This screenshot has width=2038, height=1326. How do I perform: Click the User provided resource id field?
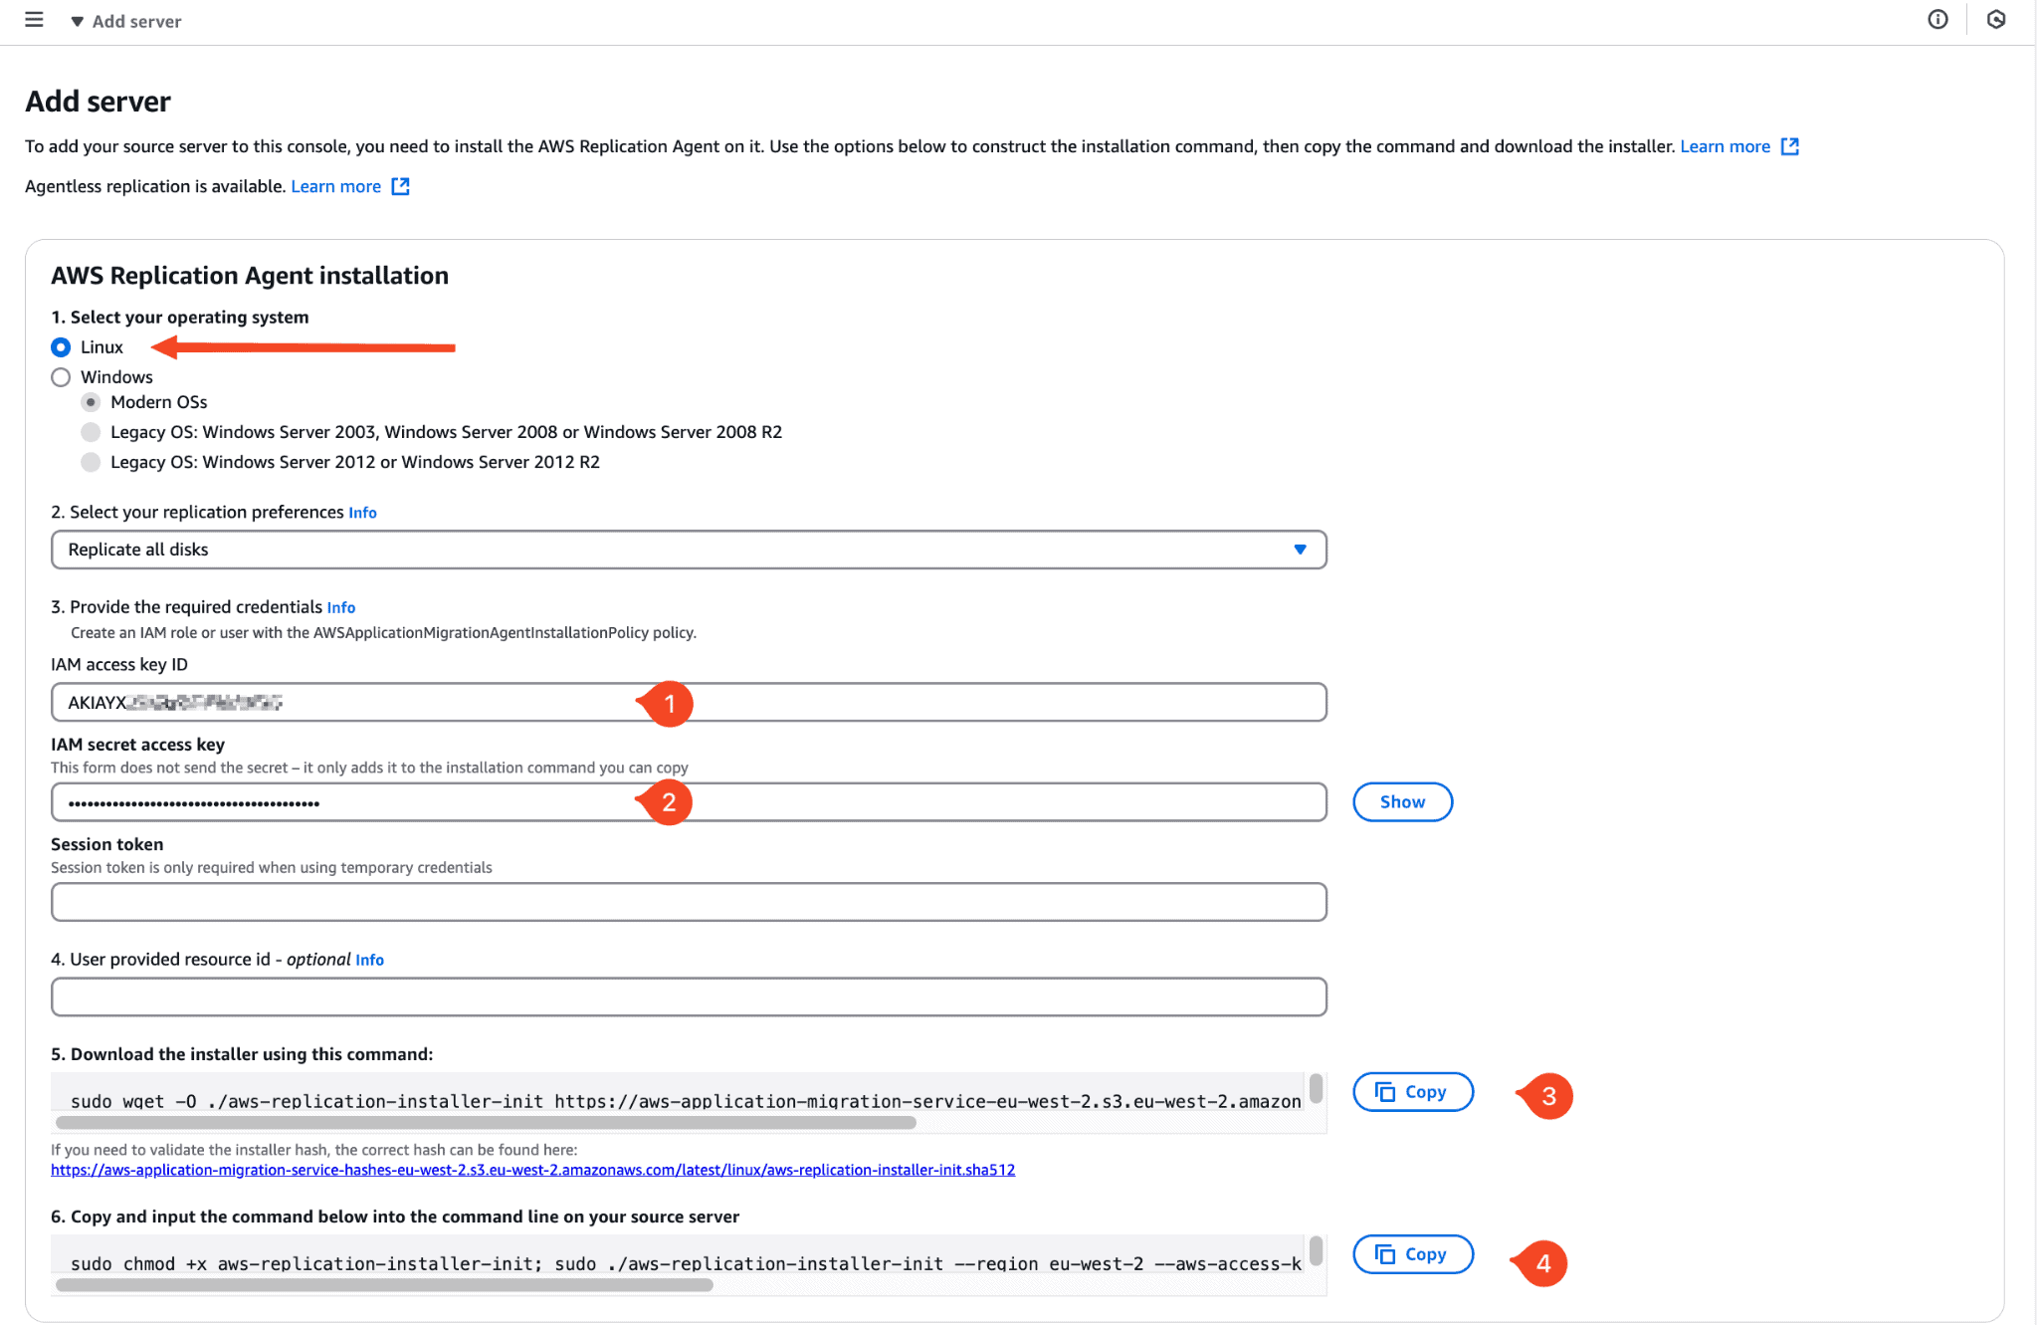point(688,996)
